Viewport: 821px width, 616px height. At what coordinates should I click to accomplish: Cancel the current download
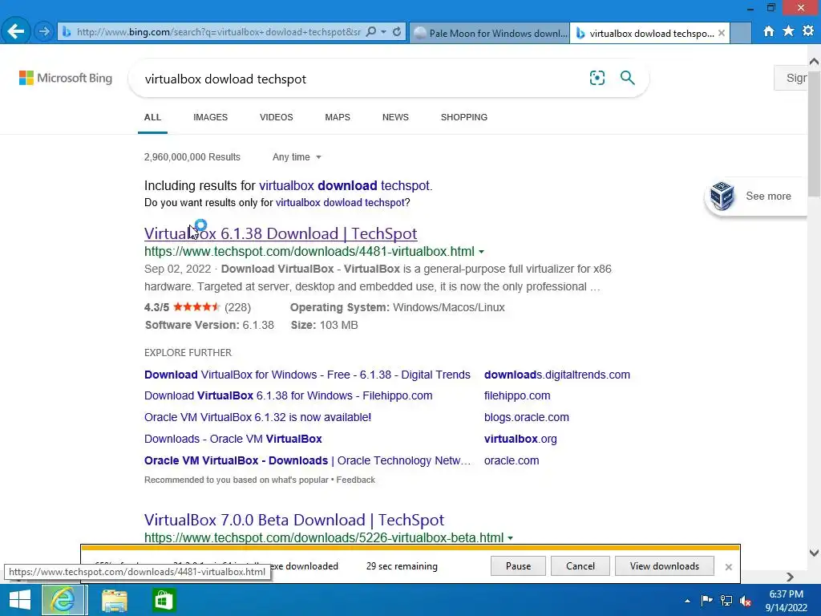[x=580, y=566]
